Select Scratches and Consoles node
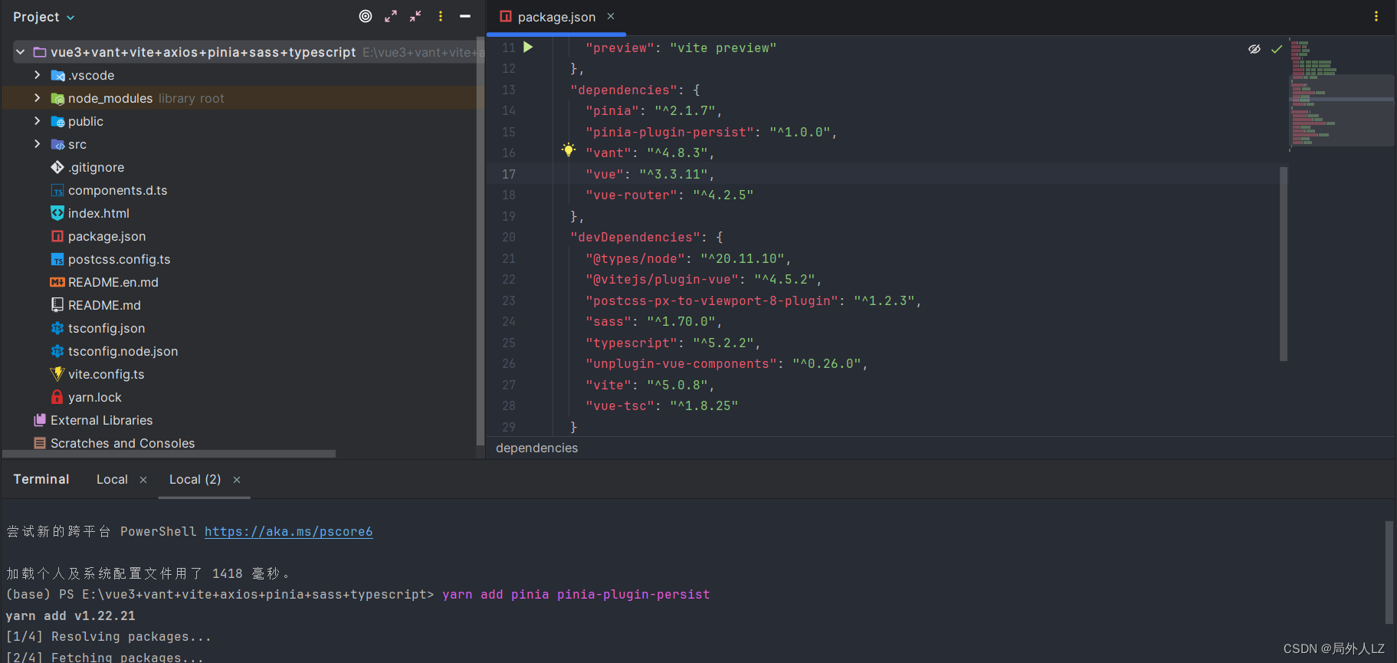Image resolution: width=1397 pixels, height=663 pixels. coord(123,443)
